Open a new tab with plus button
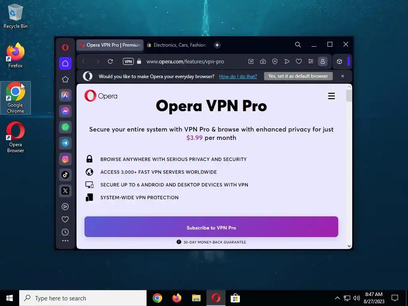The image size is (408, 306). pyautogui.click(x=217, y=45)
